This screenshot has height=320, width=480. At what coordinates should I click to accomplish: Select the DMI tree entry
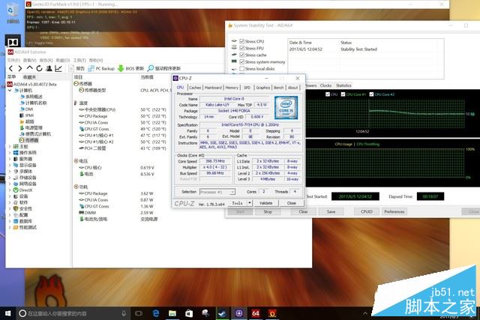[27, 109]
